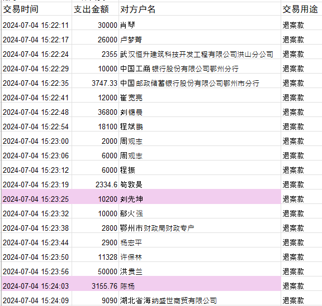The height and width of the screenshot is (306, 322).
Task: Select the cell containing 卢梦菁
Action: (x=200, y=40)
